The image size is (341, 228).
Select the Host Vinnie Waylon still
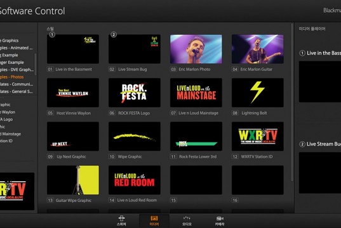[x=73, y=92]
